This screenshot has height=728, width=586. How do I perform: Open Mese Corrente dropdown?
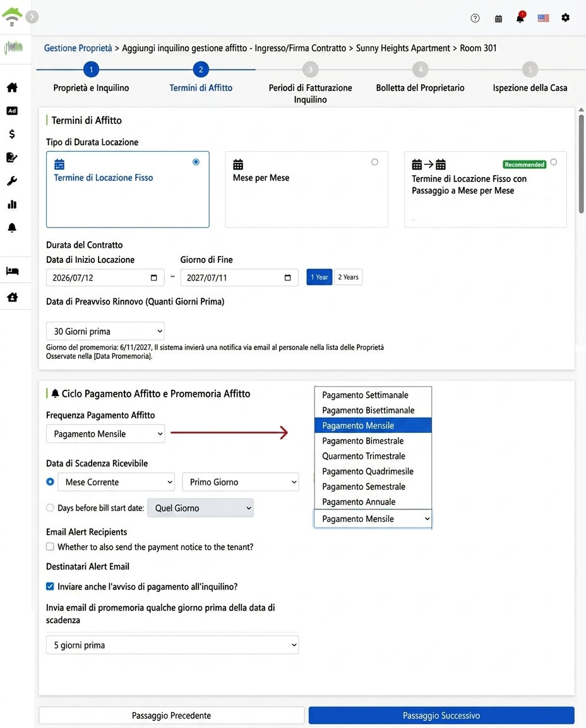click(x=116, y=482)
